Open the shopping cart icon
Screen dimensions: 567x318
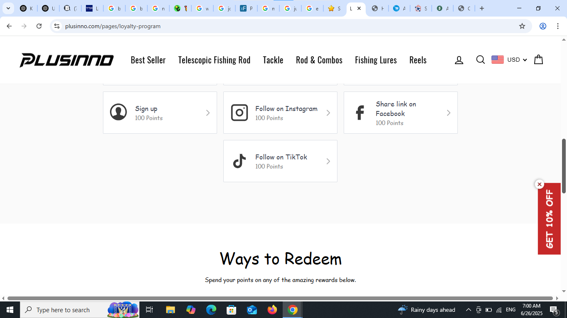(x=538, y=60)
